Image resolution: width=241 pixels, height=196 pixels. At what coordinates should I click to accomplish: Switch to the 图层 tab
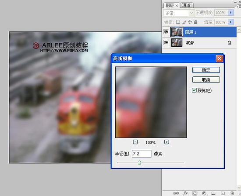click(170, 6)
